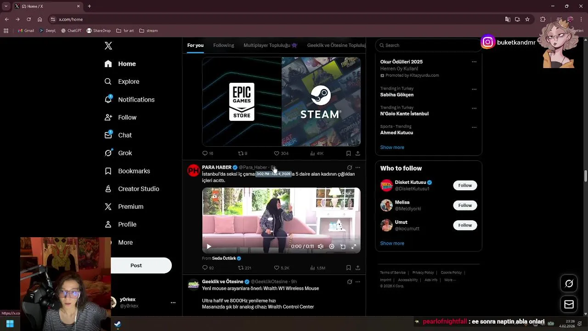Reply to the Epic/Steam post
Viewport: 588px width, 331px height.
[208, 153]
